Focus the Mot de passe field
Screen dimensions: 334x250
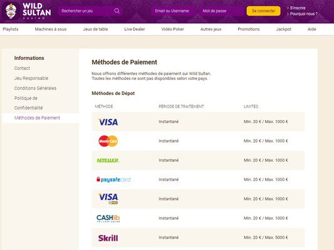221,11
